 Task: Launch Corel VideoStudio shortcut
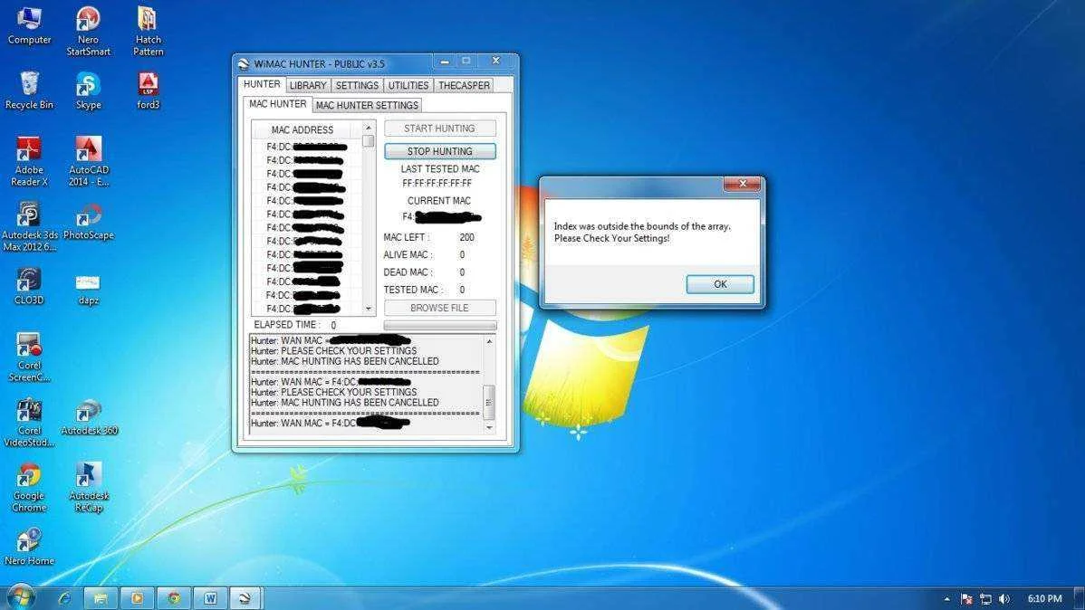pos(29,423)
